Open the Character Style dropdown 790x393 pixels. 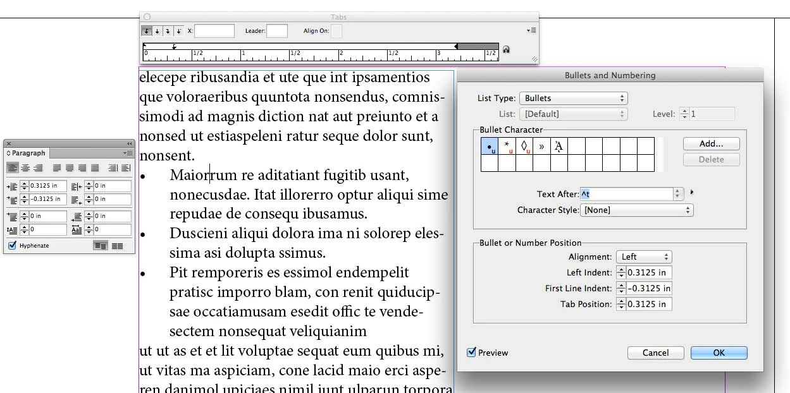tap(637, 210)
